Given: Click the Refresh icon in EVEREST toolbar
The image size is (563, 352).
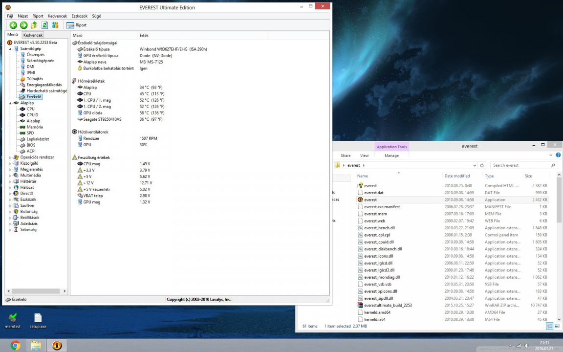Looking at the screenshot, I should pos(44,25).
